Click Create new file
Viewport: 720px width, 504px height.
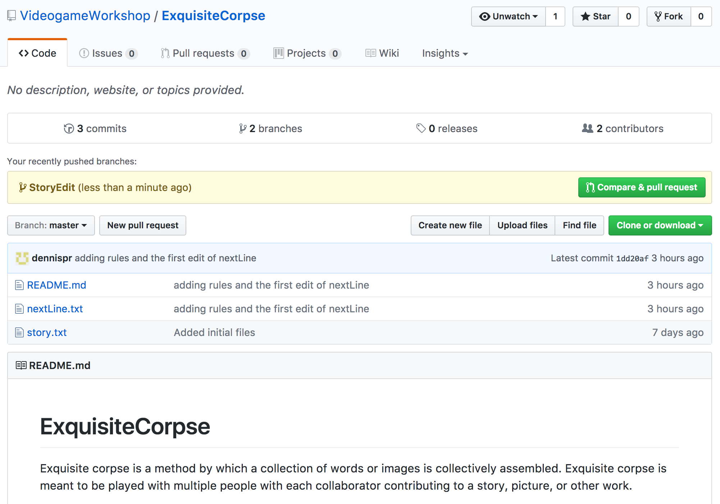450,225
